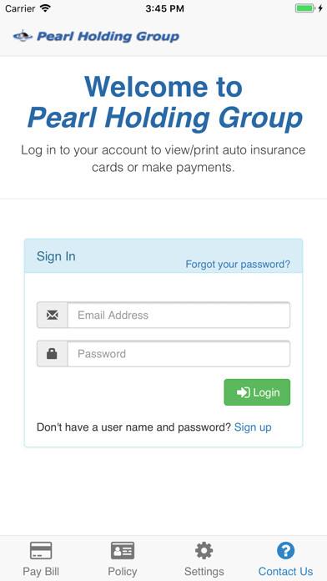Tap the Pearl Holding Group header text
The image size is (327, 581).
[108, 37]
